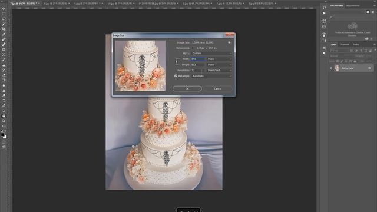
Task: Open Image Size dialog gear settings
Action: coord(229,42)
